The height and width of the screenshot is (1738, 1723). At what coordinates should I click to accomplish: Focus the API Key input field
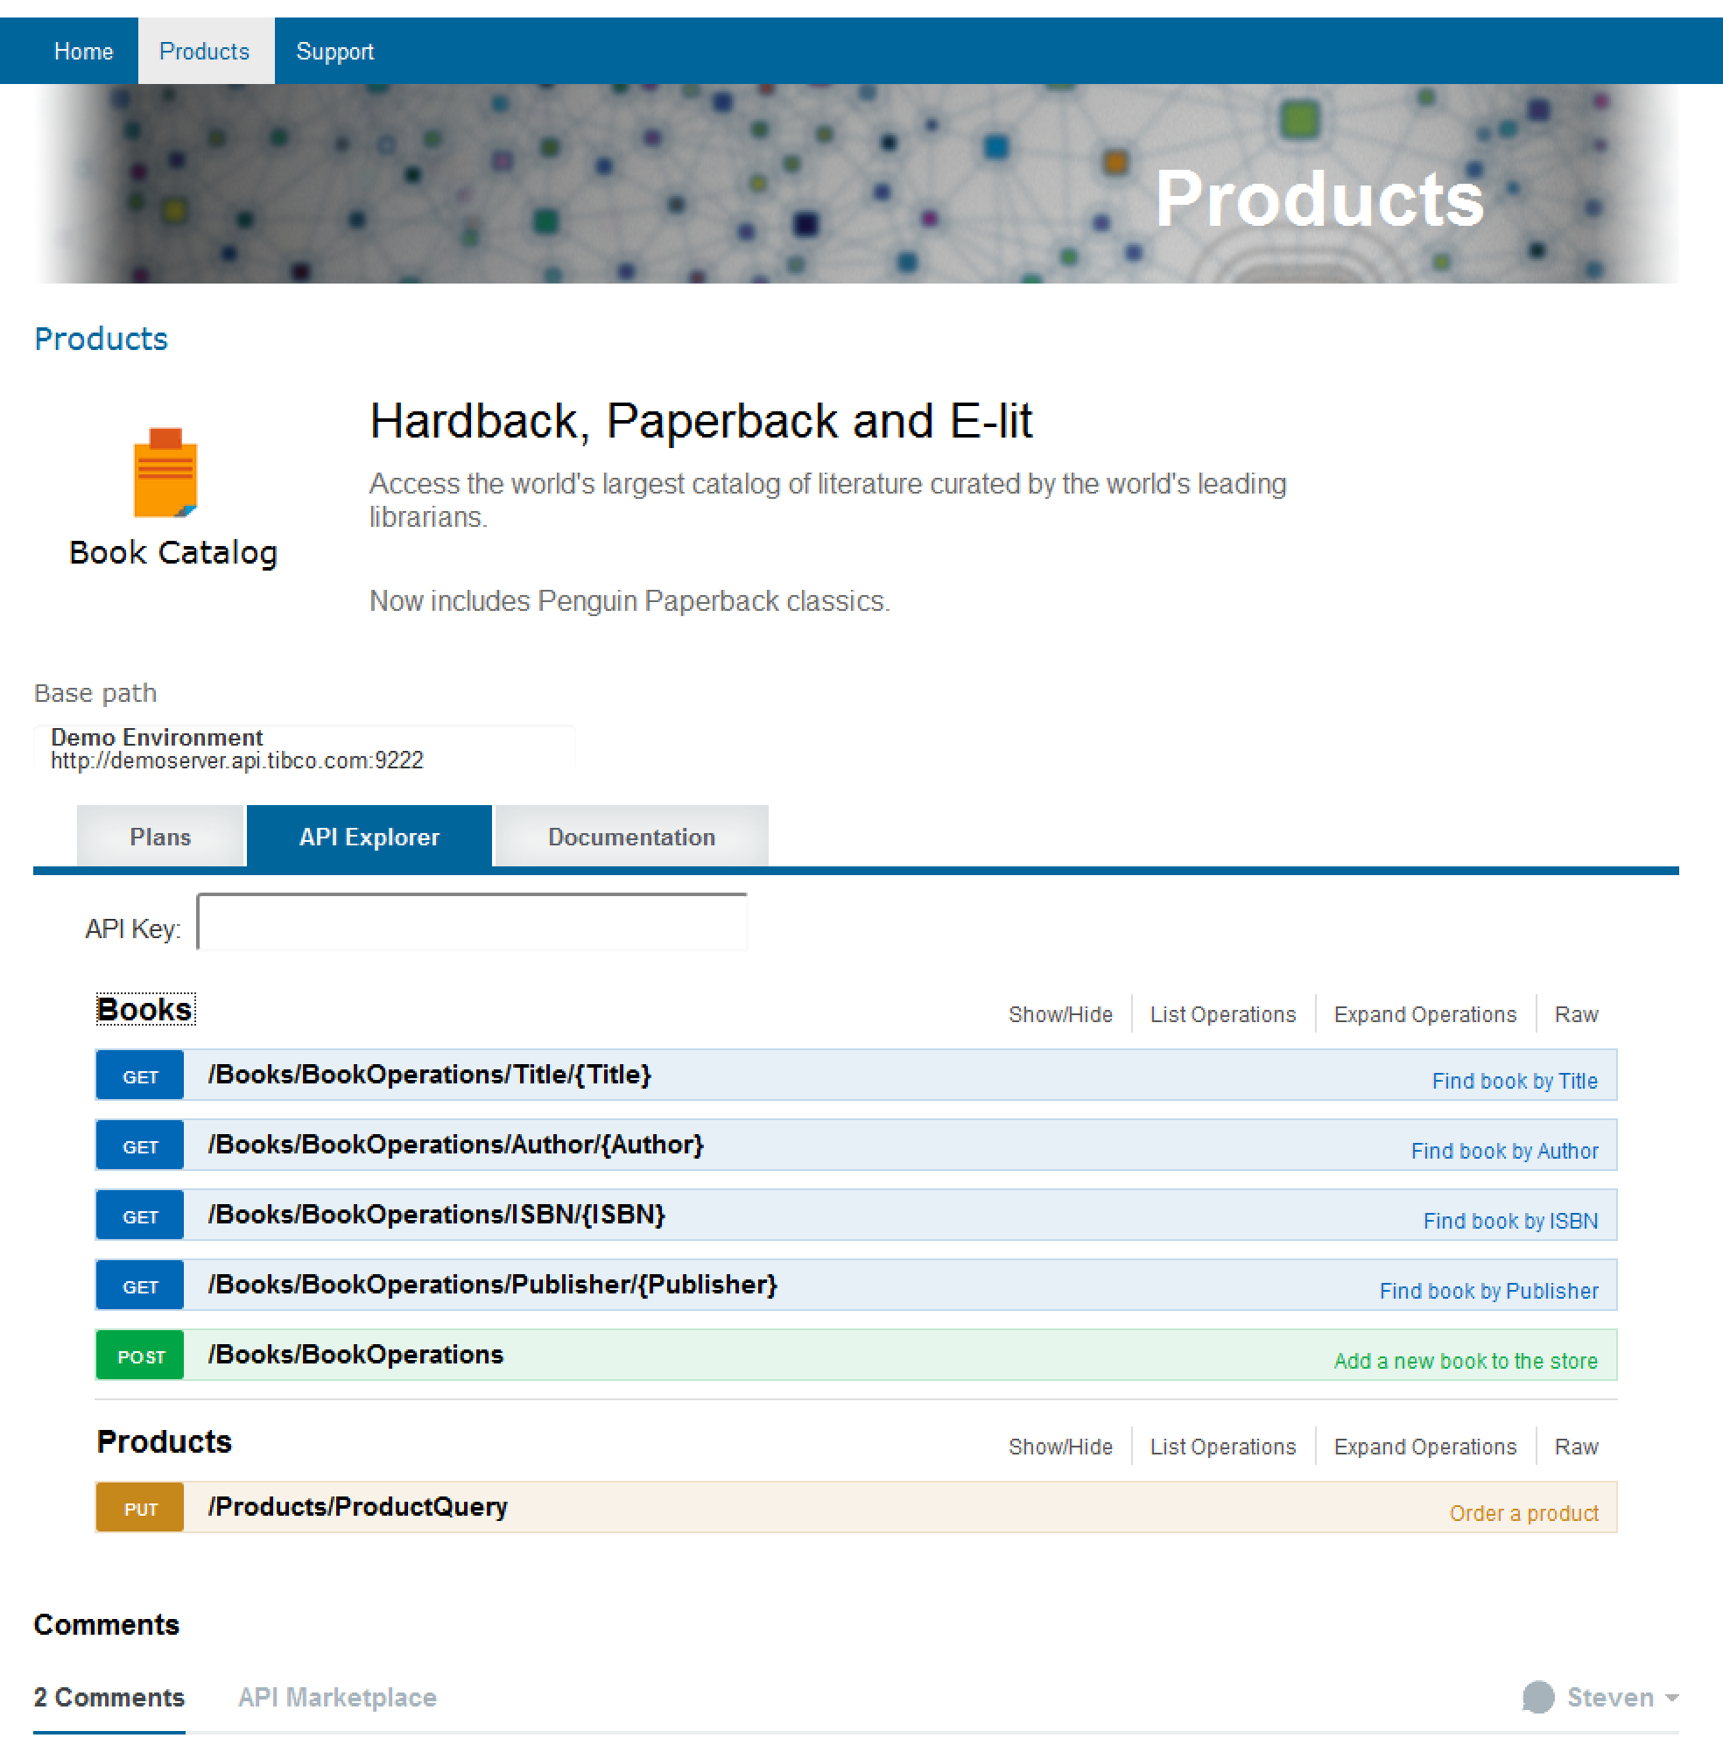(x=473, y=922)
